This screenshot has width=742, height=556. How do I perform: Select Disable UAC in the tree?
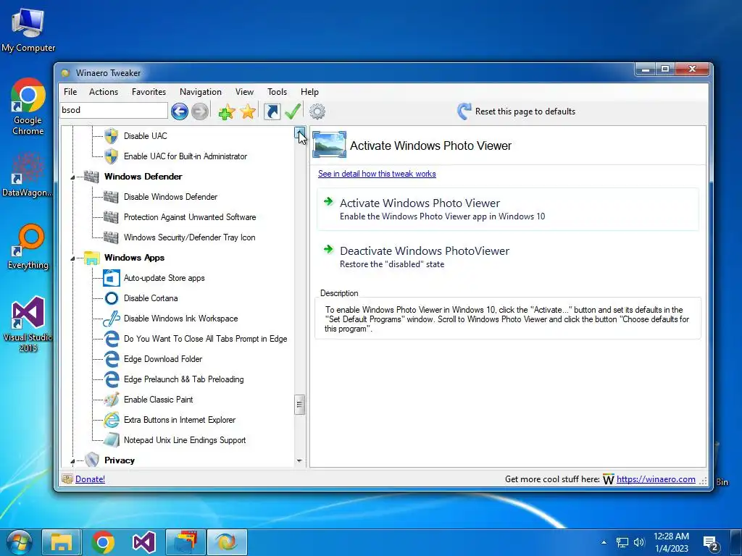pyautogui.click(x=145, y=136)
